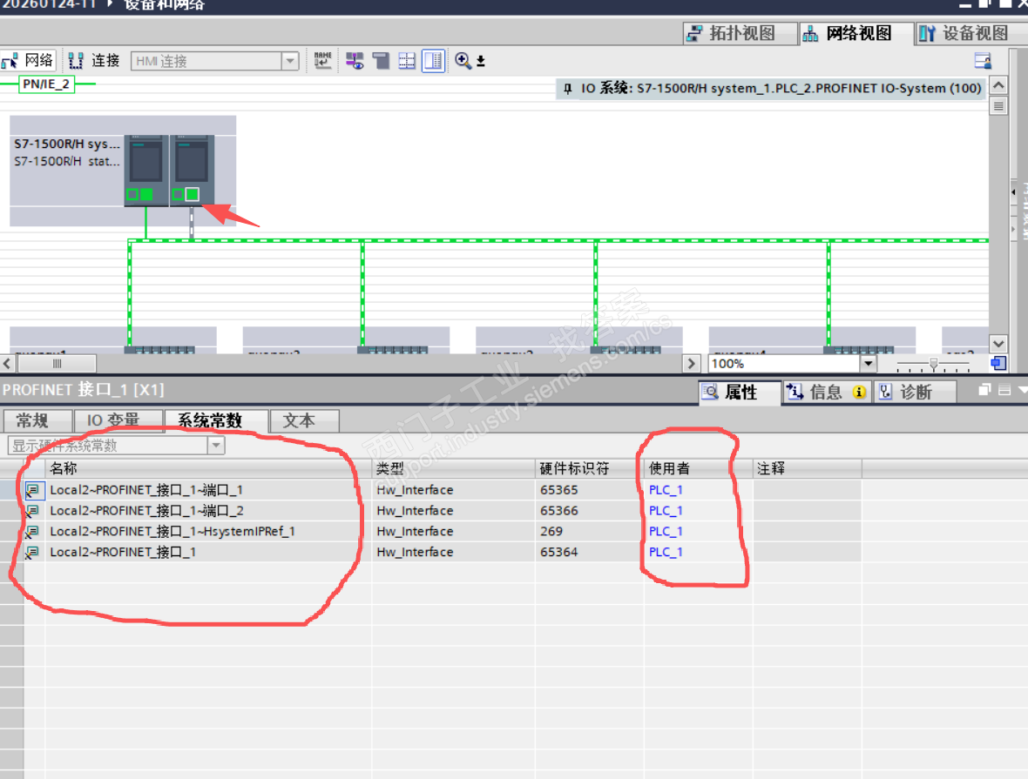Viewport: 1028px width, 779px height.
Task: Click the IO 系统 PROFINET IO-System (100) label
Action: [781, 89]
